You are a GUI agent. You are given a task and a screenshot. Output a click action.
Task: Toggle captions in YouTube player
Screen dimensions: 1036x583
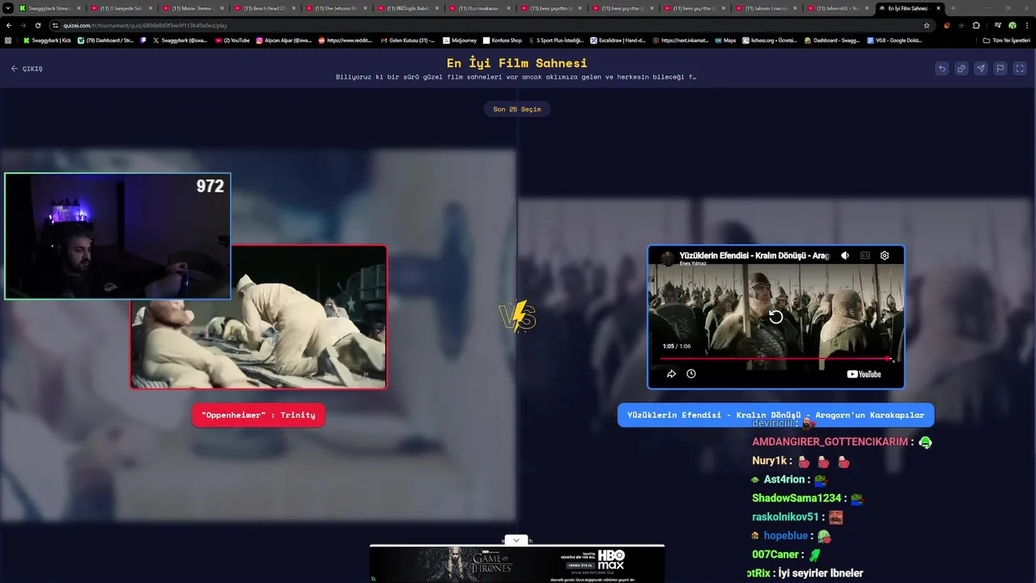864,255
